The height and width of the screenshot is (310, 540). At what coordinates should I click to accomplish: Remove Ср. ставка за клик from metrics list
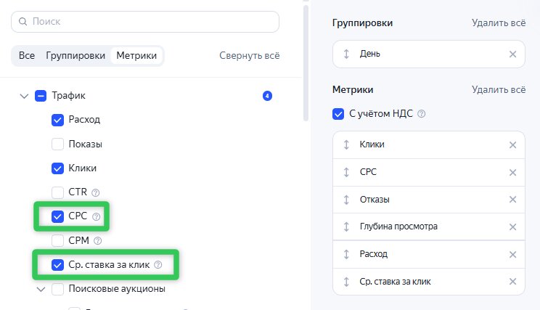[x=512, y=282]
